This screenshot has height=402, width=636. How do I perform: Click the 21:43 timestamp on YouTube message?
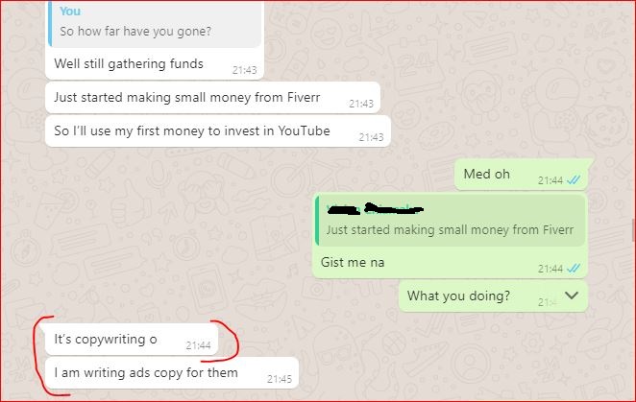[x=371, y=137]
